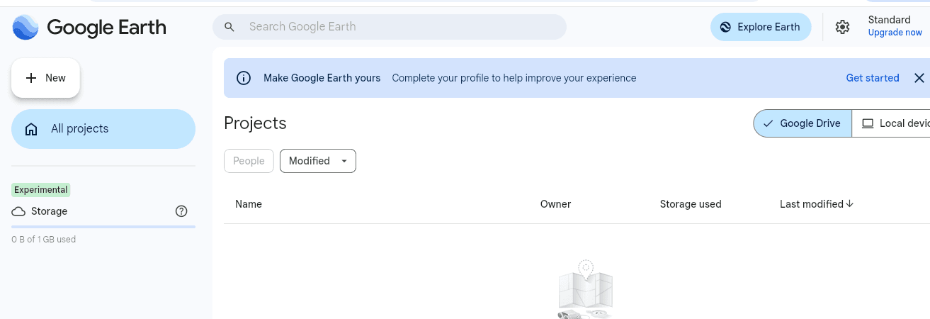The image size is (930, 319).
Task: Click the Google Earth logo icon
Action: [x=25, y=28]
